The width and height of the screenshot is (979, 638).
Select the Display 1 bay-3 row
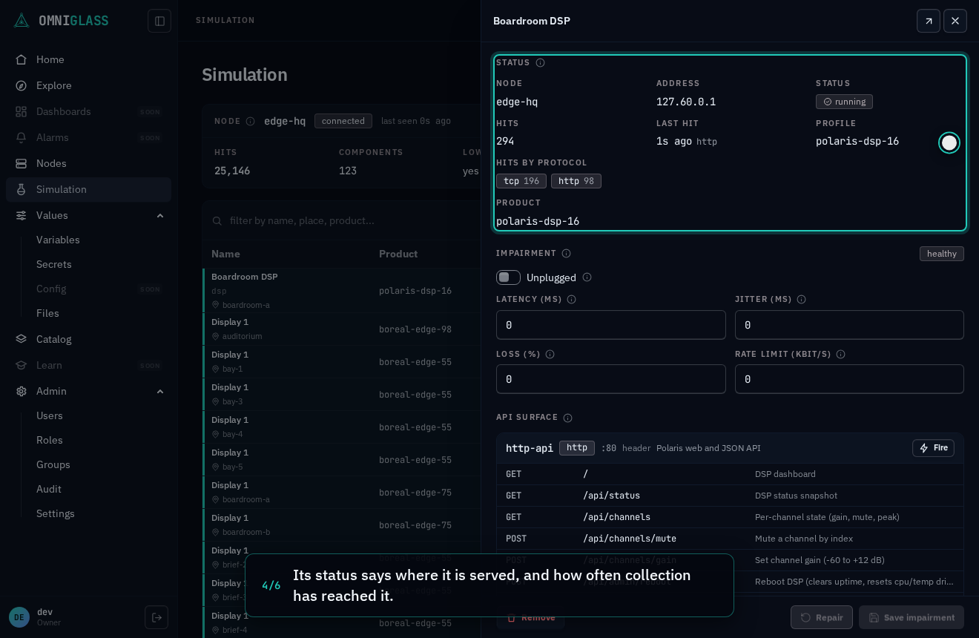tap(342, 394)
